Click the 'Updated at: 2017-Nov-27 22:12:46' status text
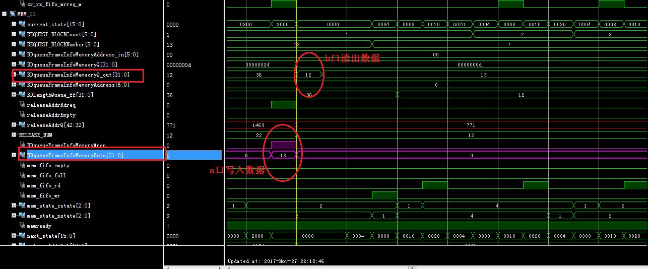 [x=276, y=261]
